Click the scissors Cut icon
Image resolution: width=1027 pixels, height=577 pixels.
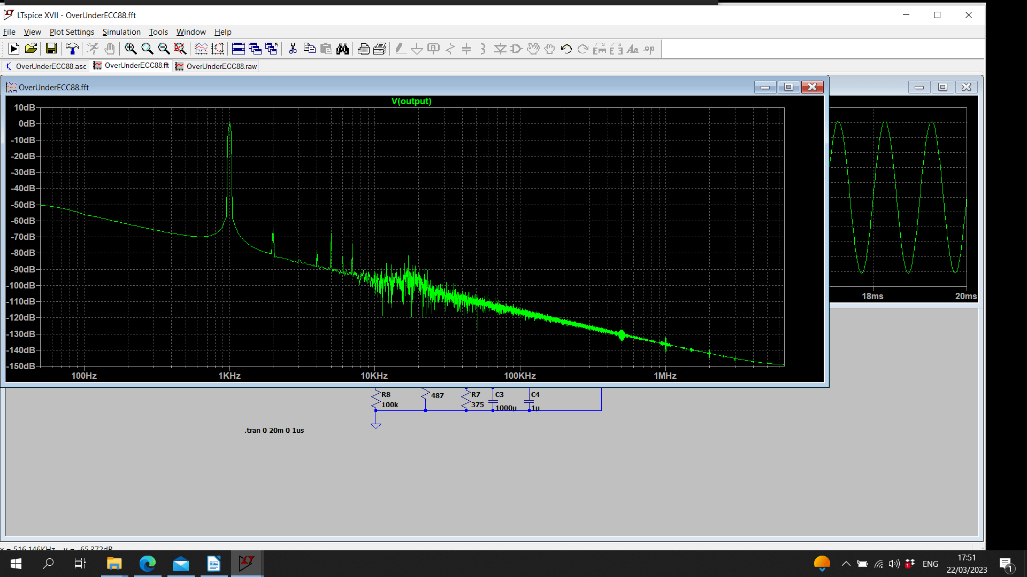pyautogui.click(x=293, y=49)
